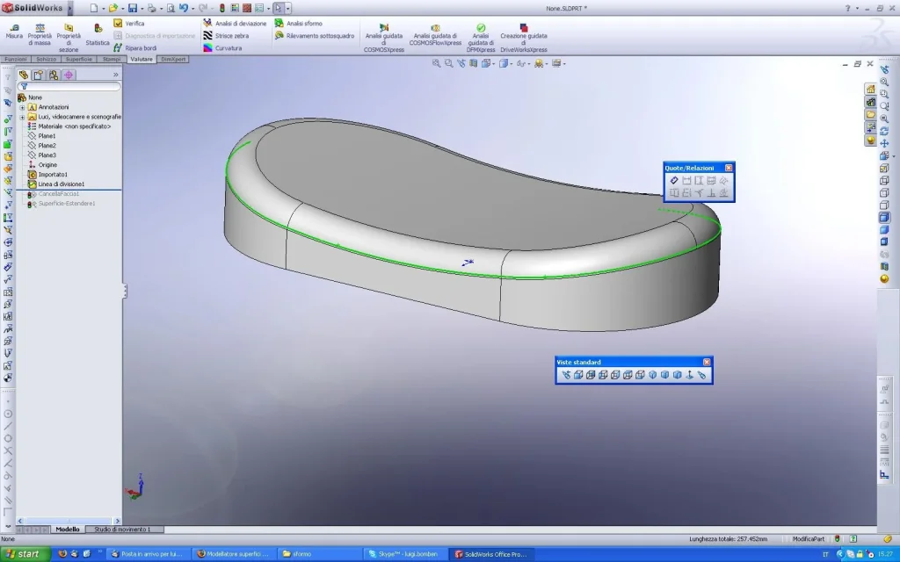Open Rilevamento sottosquadro tool

coord(315,35)
